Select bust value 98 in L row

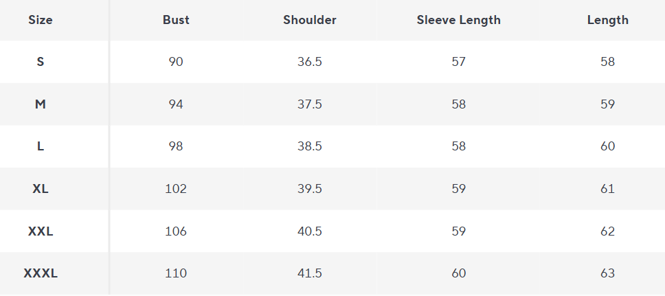click(176, 146)
